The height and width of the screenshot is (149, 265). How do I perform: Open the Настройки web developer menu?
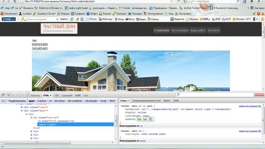pyautogui.click(x=183, y=14)
